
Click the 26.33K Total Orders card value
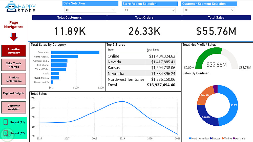pyautogui.click(x=144, y=31)
